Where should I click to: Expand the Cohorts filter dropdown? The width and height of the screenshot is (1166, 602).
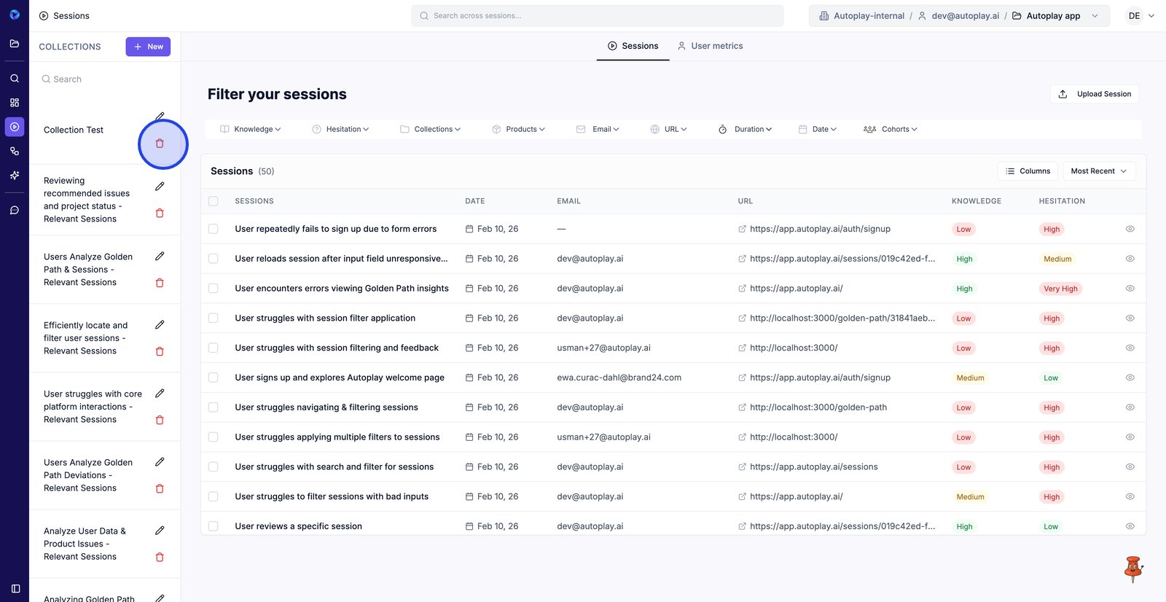coord(890,129)
